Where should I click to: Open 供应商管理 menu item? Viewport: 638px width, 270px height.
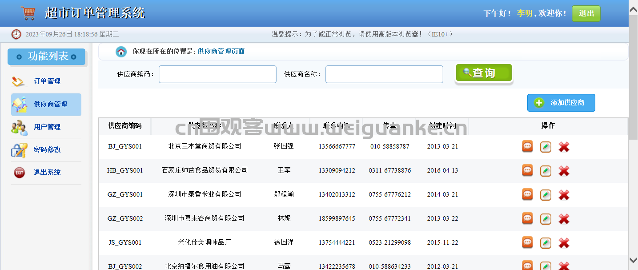51,105
